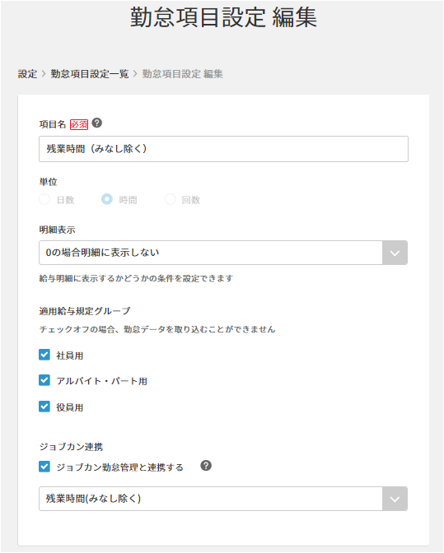Toggle the アルバイト・パート用 checkbox
This screenshot has height=553, width=444.
(x=44, y=380)
